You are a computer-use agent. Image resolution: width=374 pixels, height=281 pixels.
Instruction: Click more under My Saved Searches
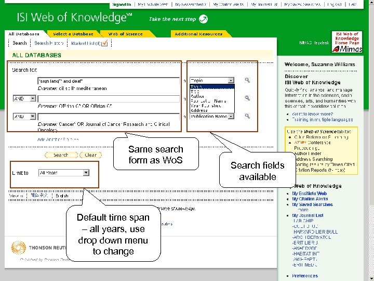coord(303,210)
